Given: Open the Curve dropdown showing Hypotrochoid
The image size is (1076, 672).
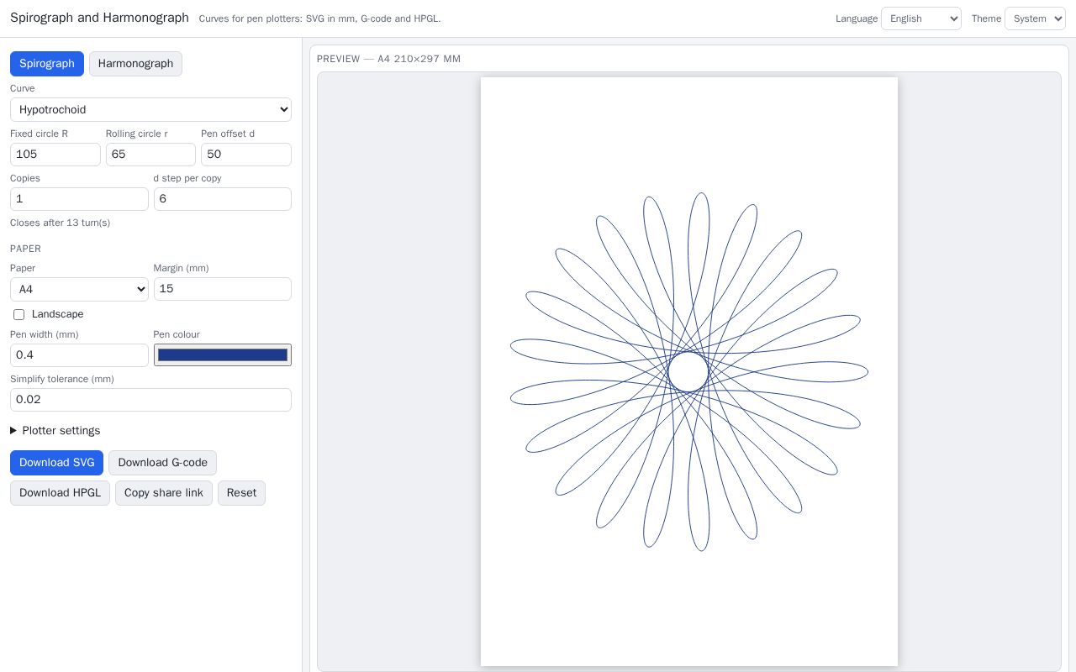Looking at the screenshot, I should coord(150,109).
